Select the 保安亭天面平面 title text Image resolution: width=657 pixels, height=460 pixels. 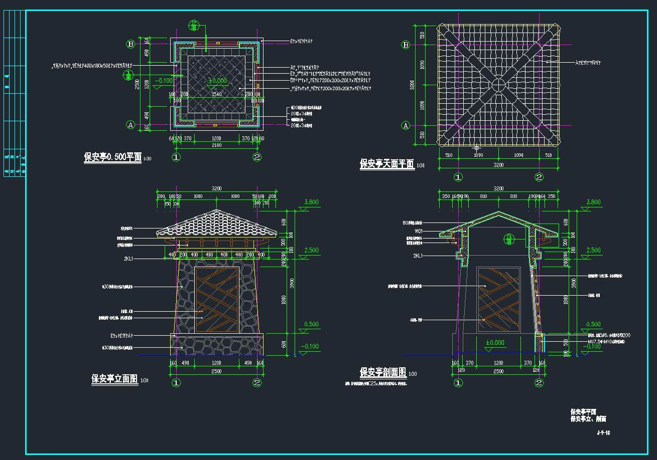(386, 164)
